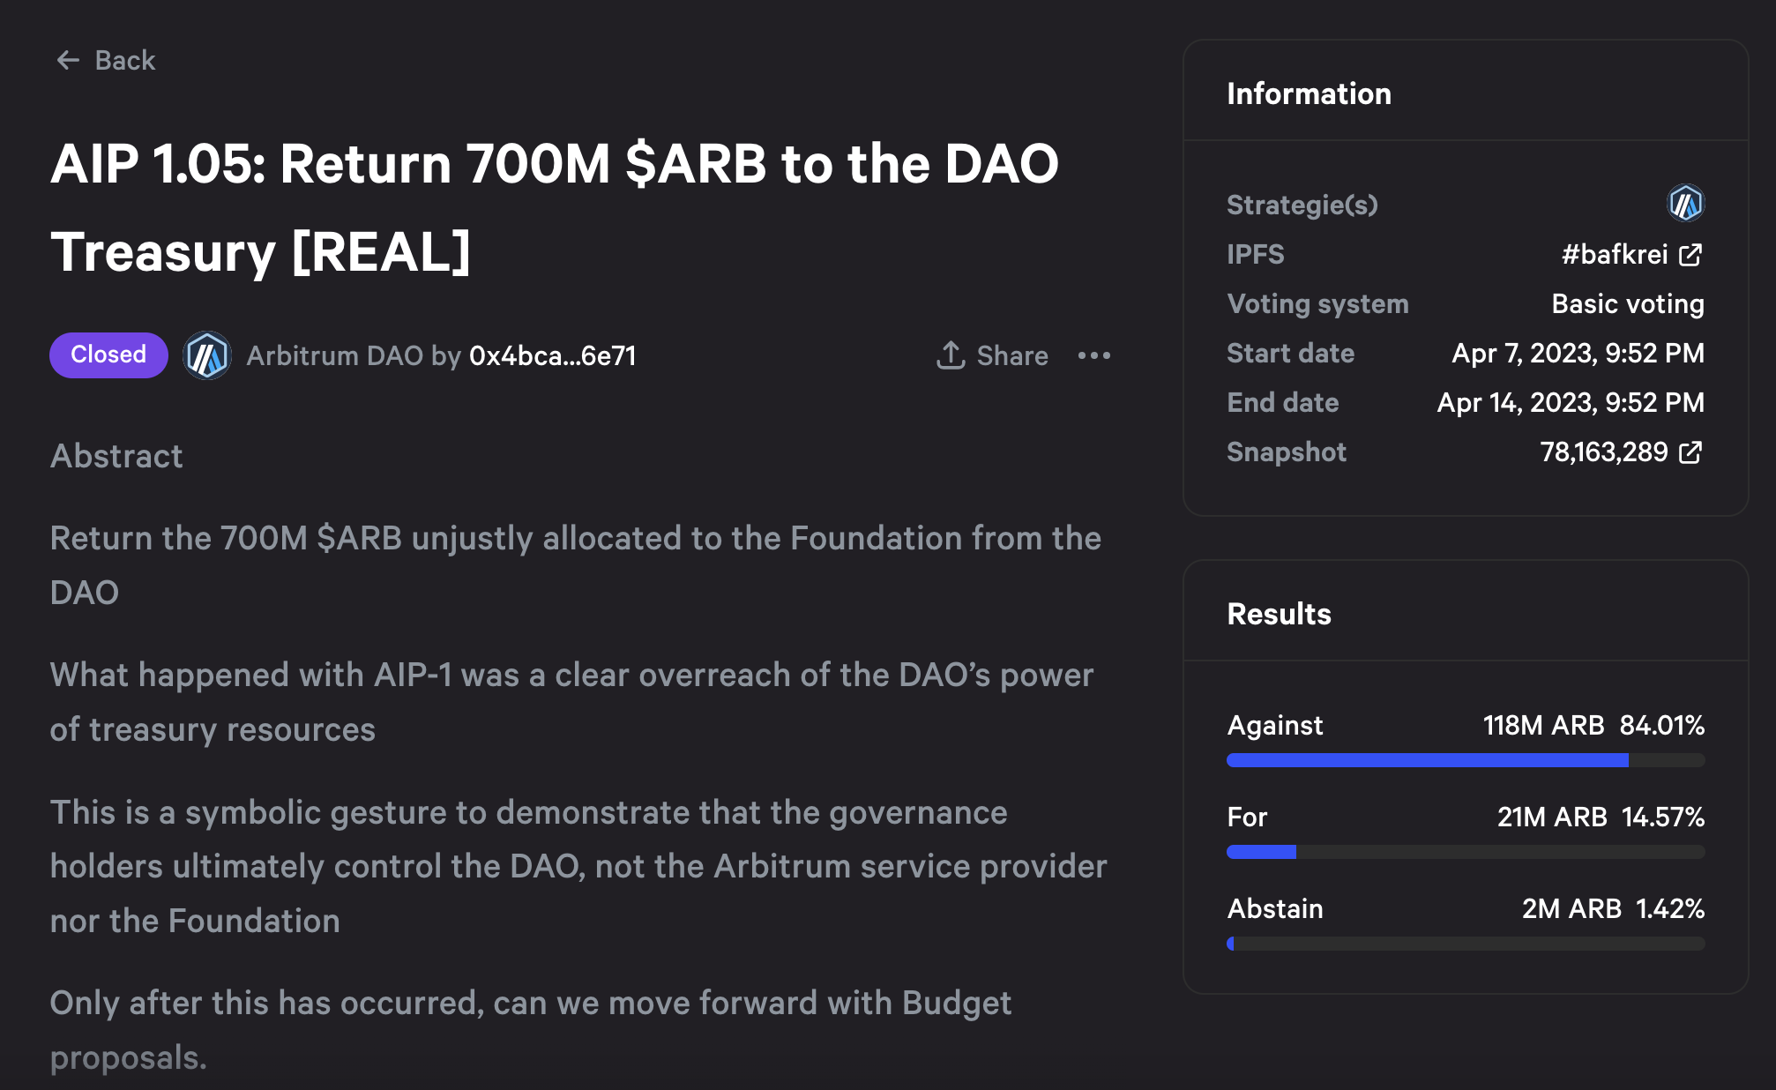The image size is (1776, 1090).
Task: Open the #bafkrei IPFS link
Action: click(1614, 255)
